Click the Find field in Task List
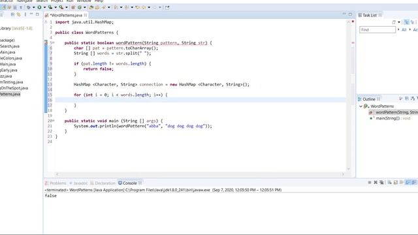Screen dimensions: 418x235 click(x=378, y=29)
